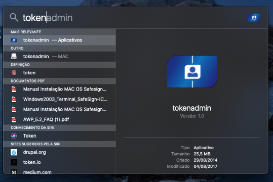Click tokenadmin application icon in top result row
This screenshot has height=182, width=273.
coord(14,40)
